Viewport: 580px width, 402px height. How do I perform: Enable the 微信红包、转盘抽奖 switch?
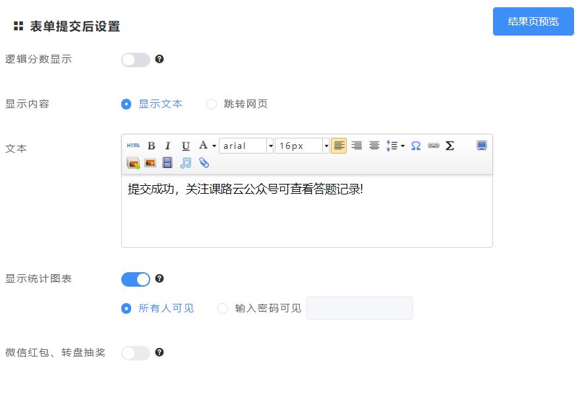135,353
